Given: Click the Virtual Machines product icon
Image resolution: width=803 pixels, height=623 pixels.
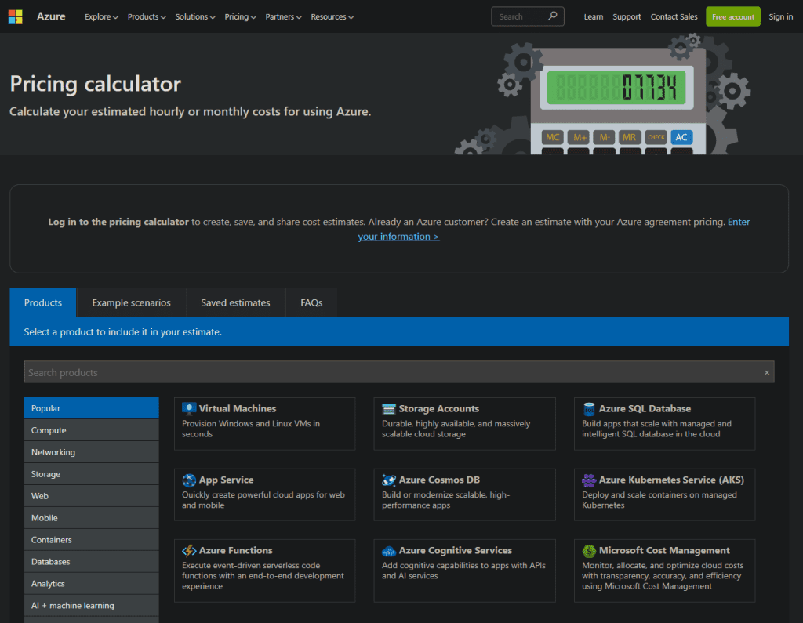Looking at the screenshot, I should point(189,409).
